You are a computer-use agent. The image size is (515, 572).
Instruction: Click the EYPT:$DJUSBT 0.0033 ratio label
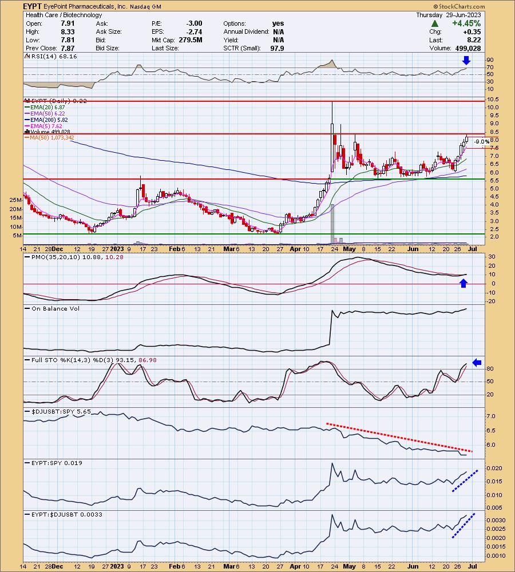[67, 514]
